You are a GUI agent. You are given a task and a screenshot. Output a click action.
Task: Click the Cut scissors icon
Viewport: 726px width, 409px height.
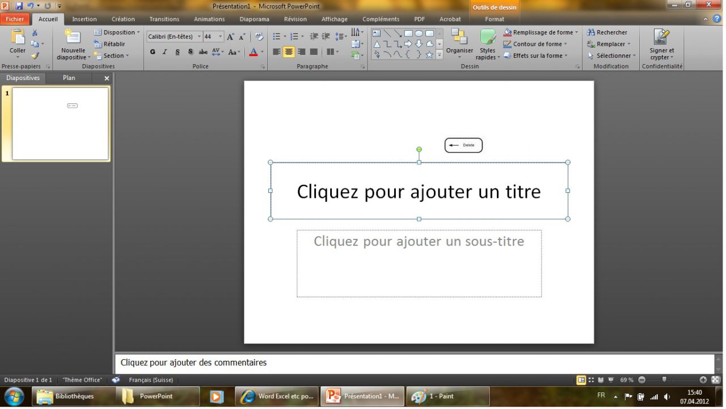coord(35,33)
